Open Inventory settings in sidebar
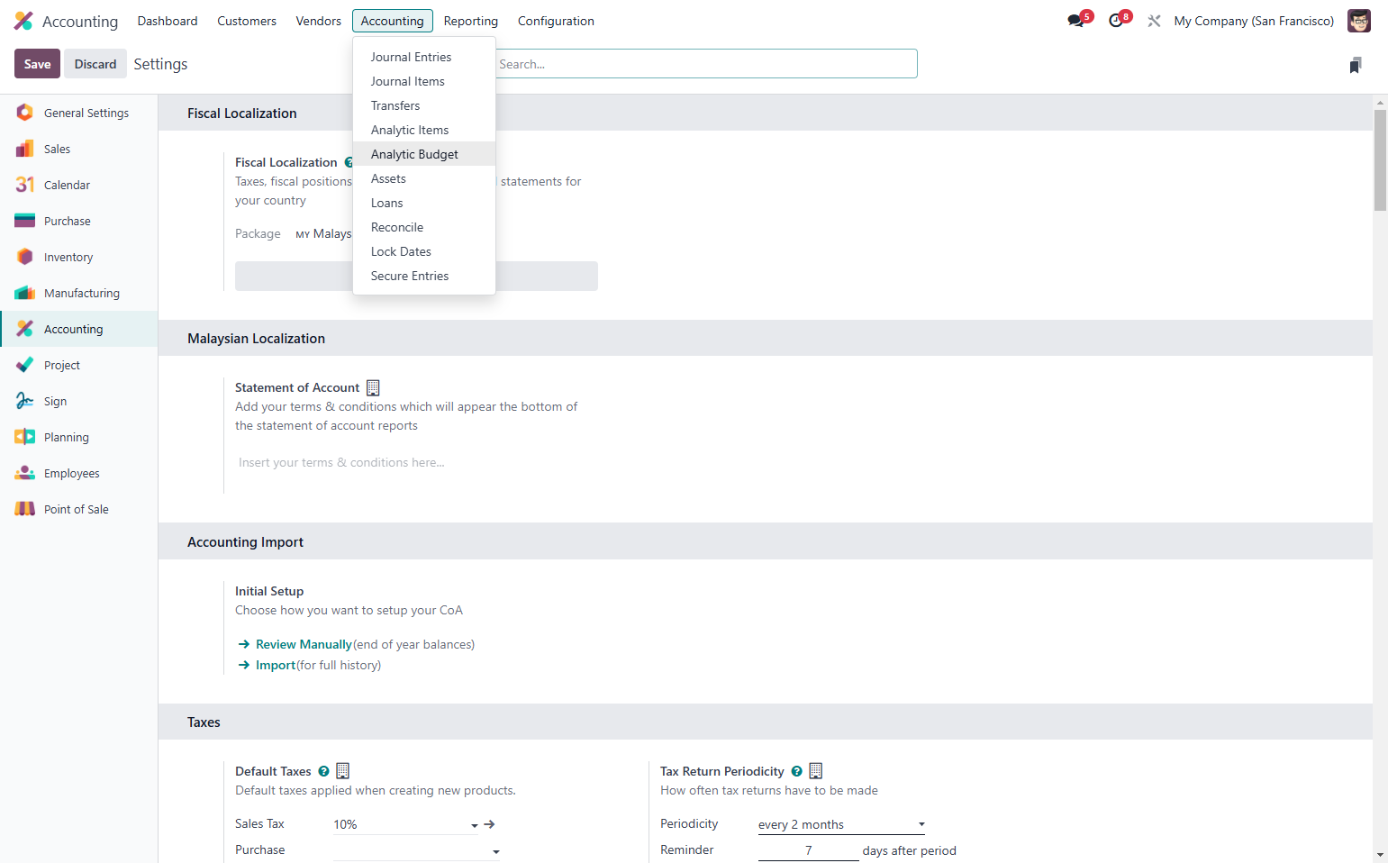1388x863 pixels. pyautogui.click(x=79, y=257)
